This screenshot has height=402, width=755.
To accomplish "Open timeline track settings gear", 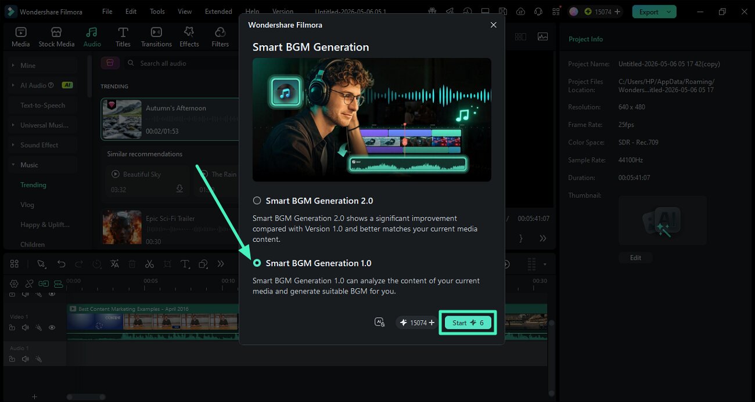I will point(14,284).
